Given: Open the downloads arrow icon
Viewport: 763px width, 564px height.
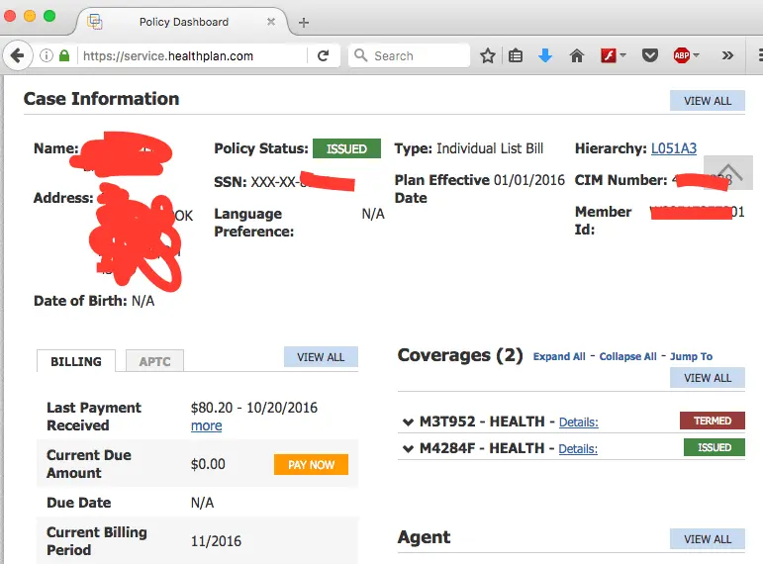Looking at the screenshot, I should tap(545, 56).
